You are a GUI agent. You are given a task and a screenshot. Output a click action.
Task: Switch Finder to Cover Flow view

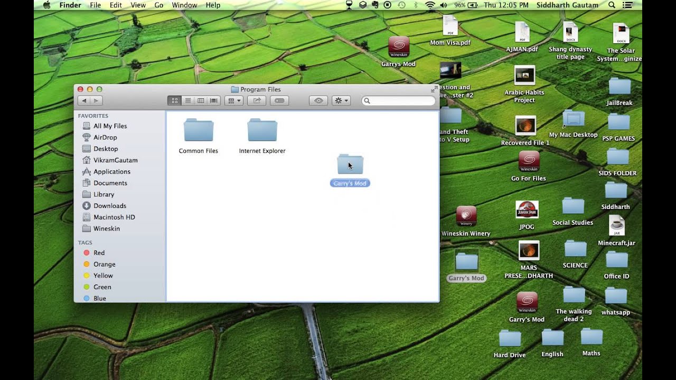214,100
